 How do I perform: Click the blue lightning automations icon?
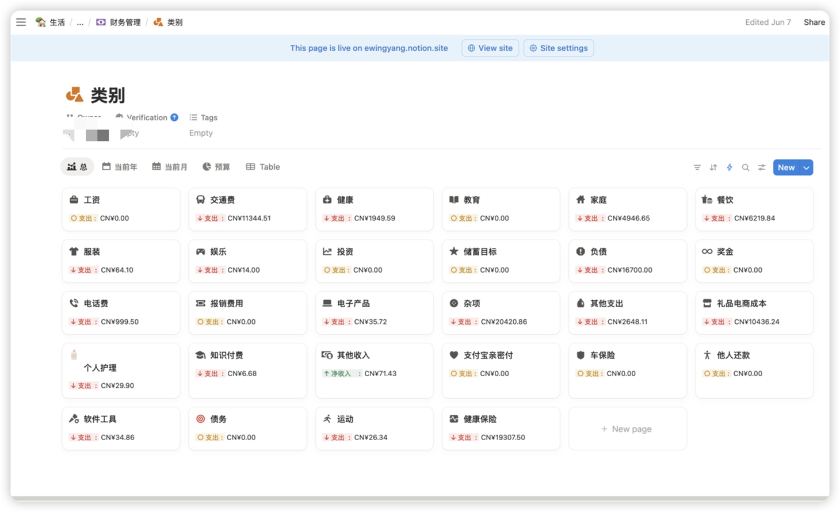(x=729, y=167)
